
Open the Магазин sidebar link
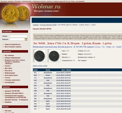pyautogui.click(x=8, y=111)
